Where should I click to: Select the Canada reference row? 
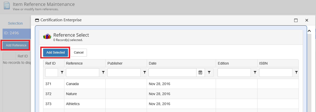[x=72, y=84]
